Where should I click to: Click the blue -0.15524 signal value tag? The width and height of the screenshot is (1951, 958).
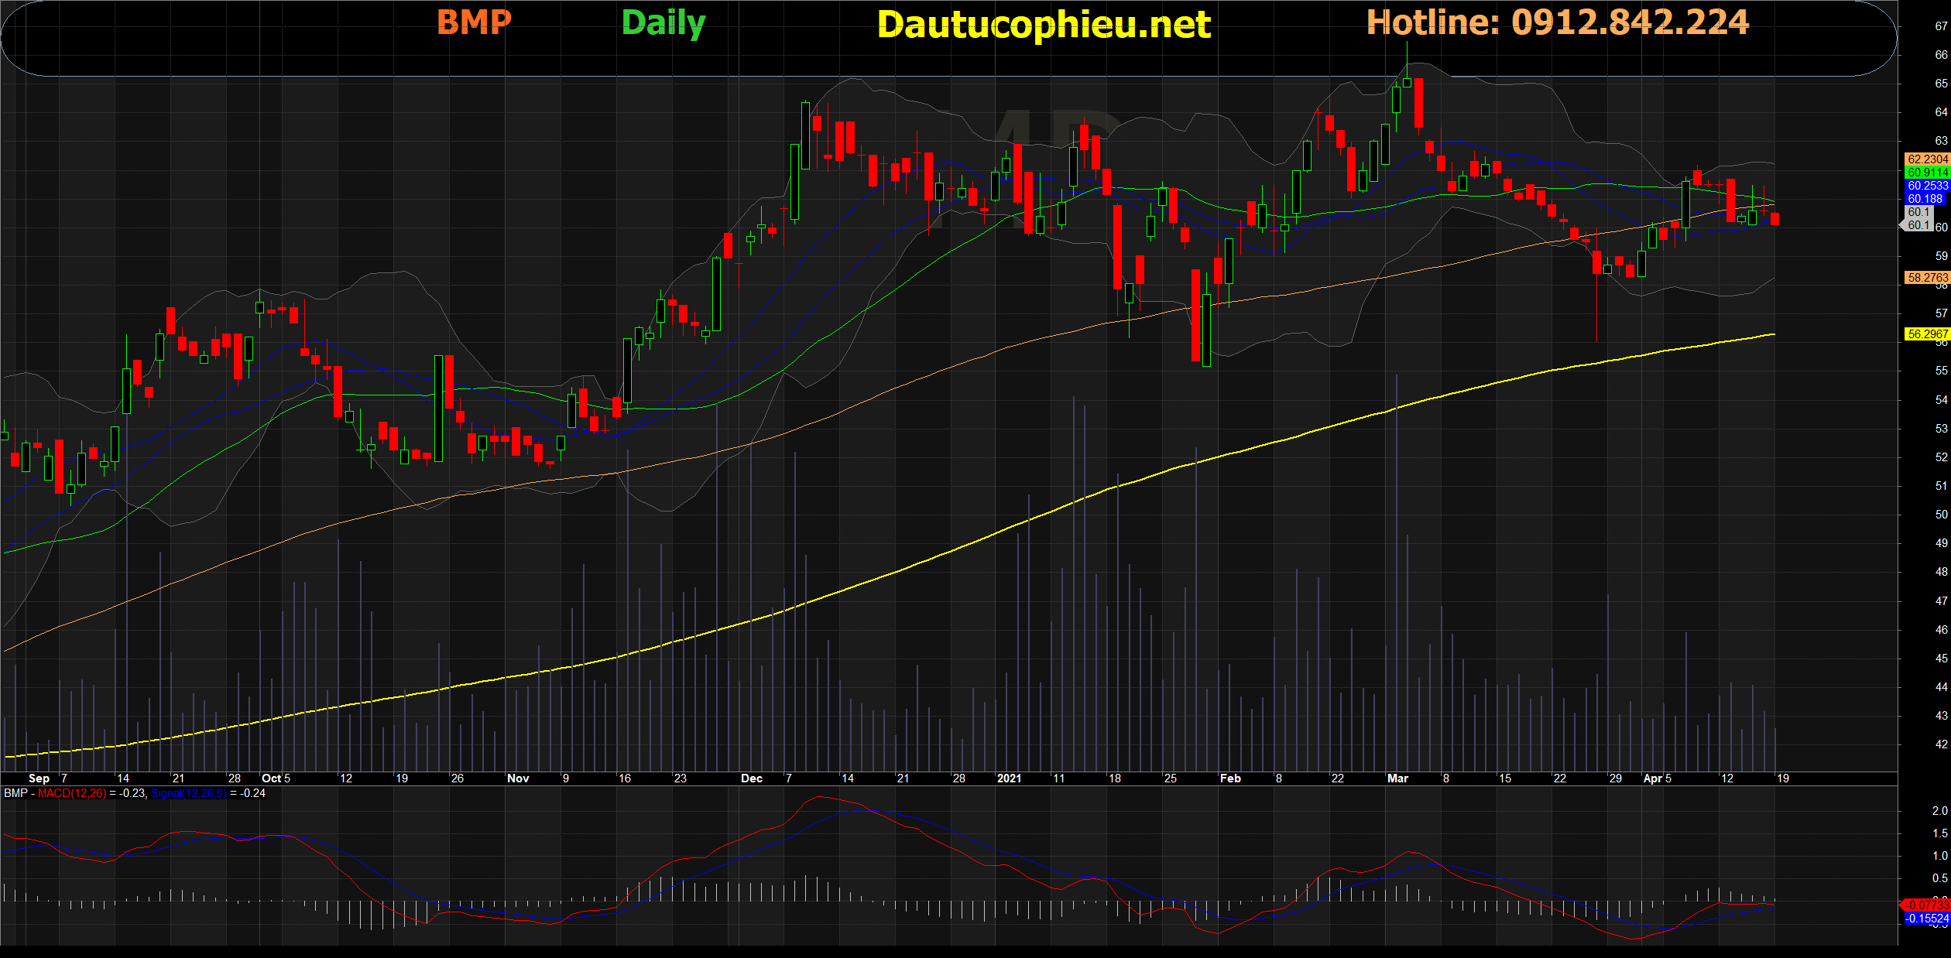[x=1927, y=919]
